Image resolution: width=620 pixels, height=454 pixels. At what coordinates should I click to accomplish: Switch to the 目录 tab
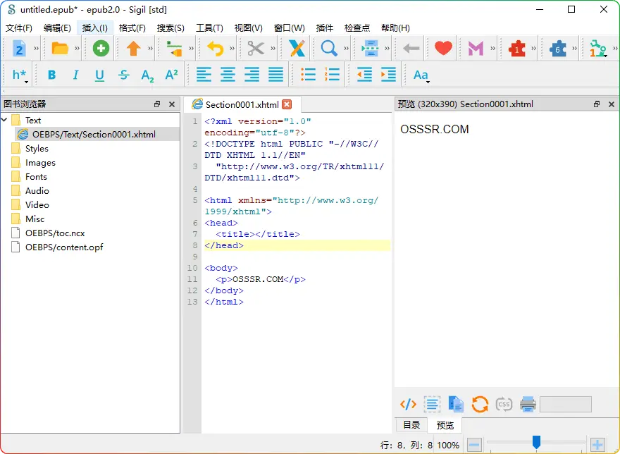coord(411,425)
